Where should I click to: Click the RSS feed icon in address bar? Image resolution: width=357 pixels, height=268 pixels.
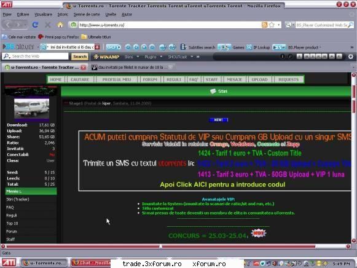264,25
